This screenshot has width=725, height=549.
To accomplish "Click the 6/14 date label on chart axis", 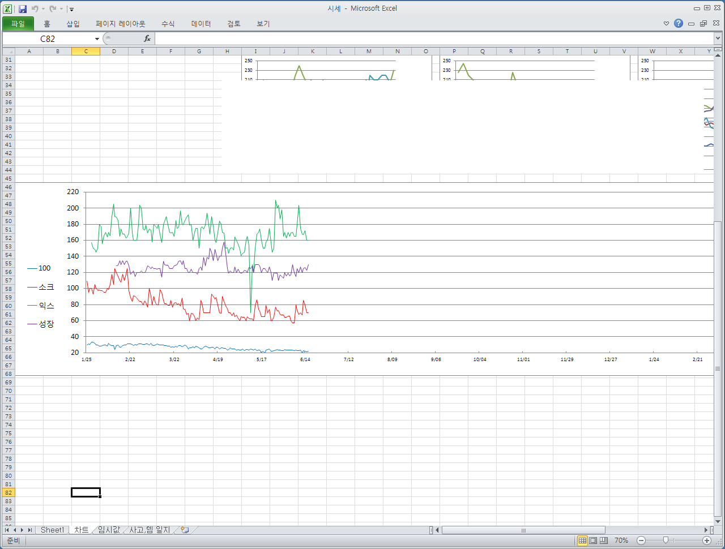I will 305,359.
